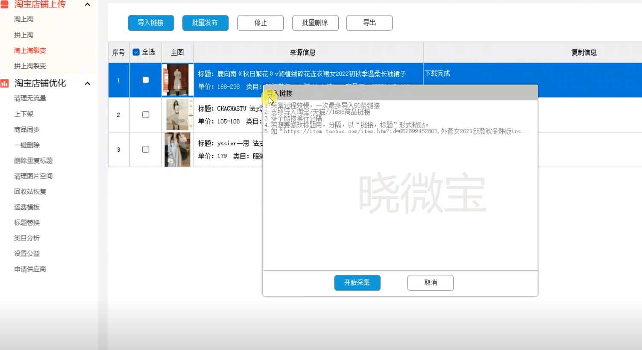The image size is (642, 350).
Task: Click the 开始采集 button in dialog
Action: pyautogui.click(x=357, y=282)
